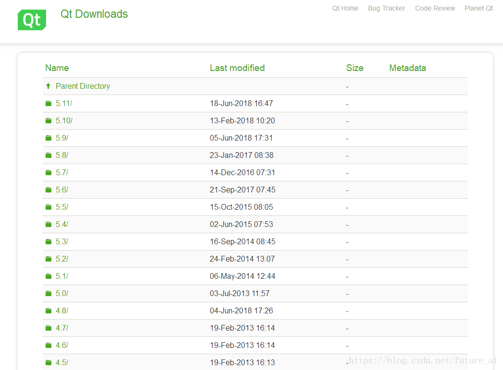Screen dimensions: 503x370
Task: Click the Metadata column header
Action: click(x=407, y=68)
